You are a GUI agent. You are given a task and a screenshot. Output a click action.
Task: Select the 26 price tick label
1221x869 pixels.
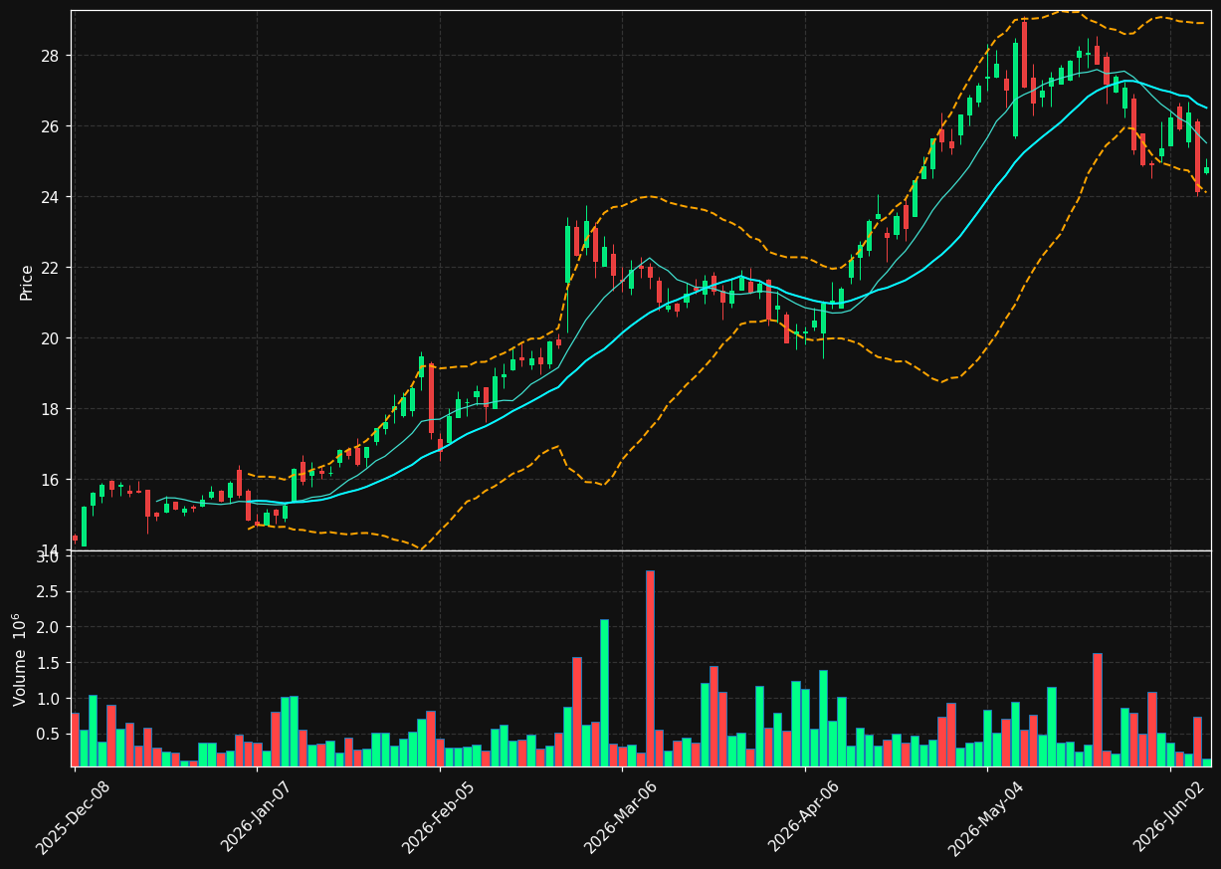click(x=52, y=126)
